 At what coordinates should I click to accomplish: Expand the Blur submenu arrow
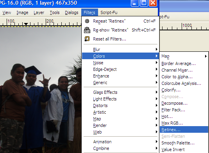coord(157,49)
